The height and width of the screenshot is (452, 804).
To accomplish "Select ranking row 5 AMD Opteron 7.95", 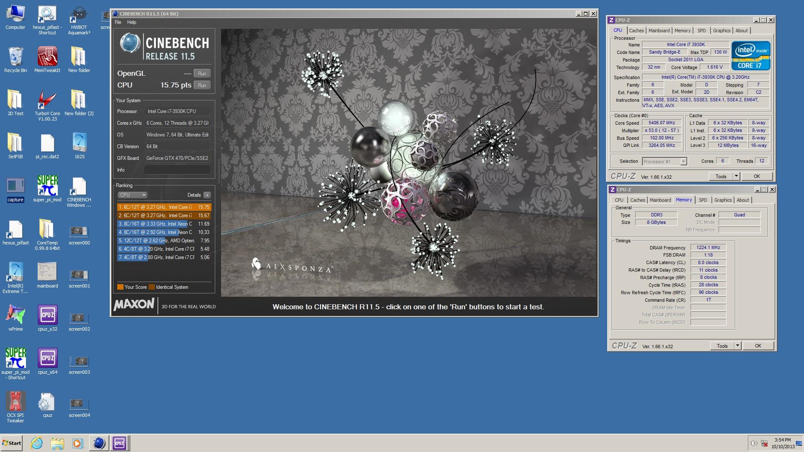I will pos(164,241).
